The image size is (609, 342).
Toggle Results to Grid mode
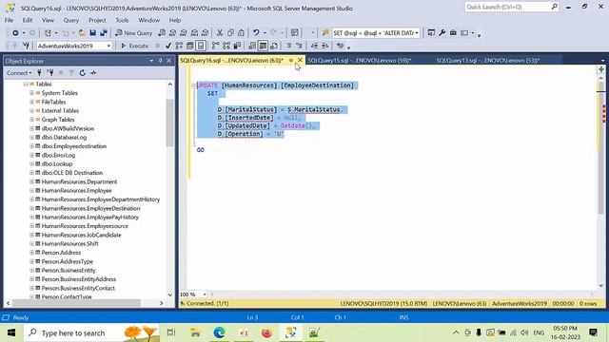263,46
